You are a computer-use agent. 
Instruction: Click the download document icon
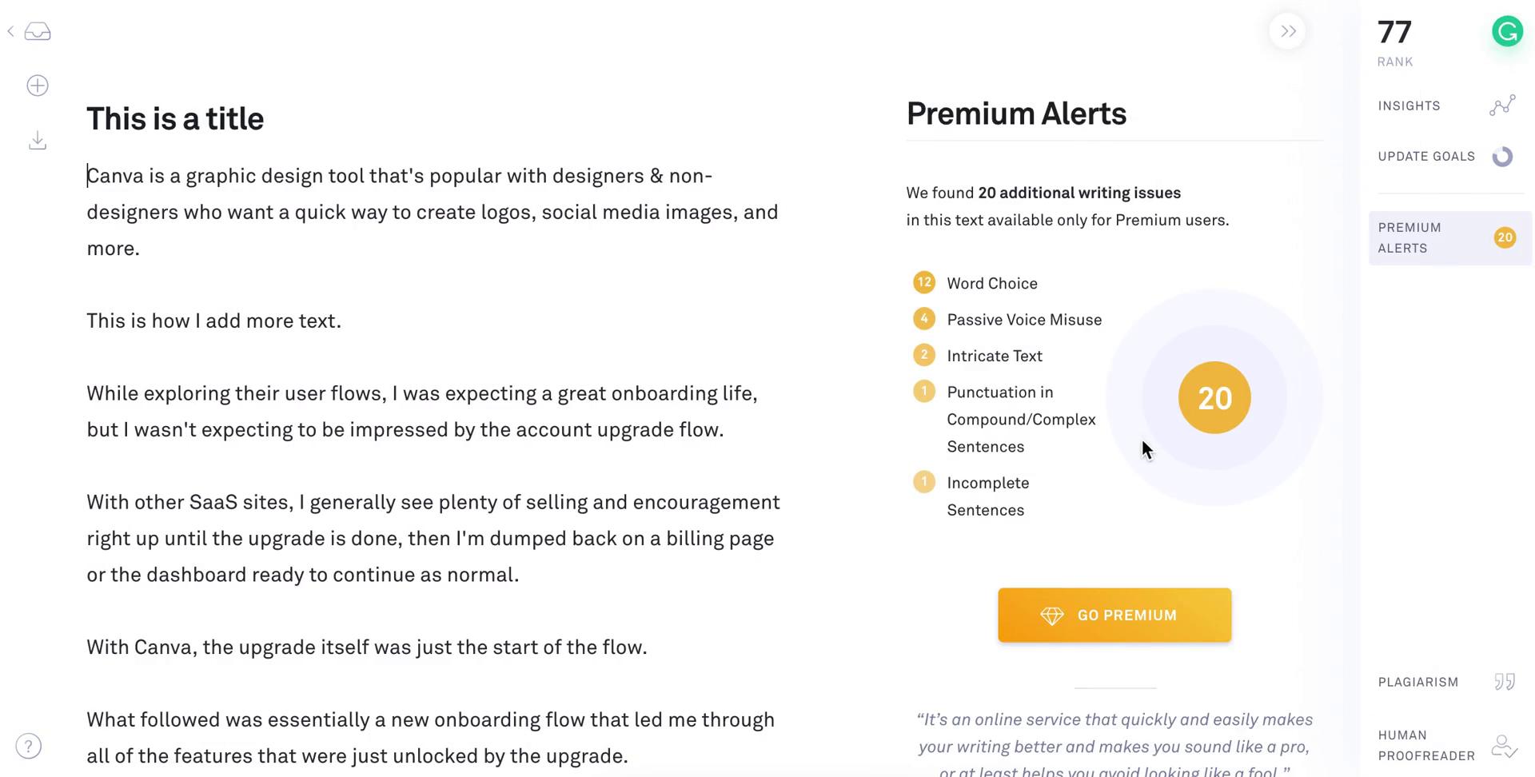38,141
